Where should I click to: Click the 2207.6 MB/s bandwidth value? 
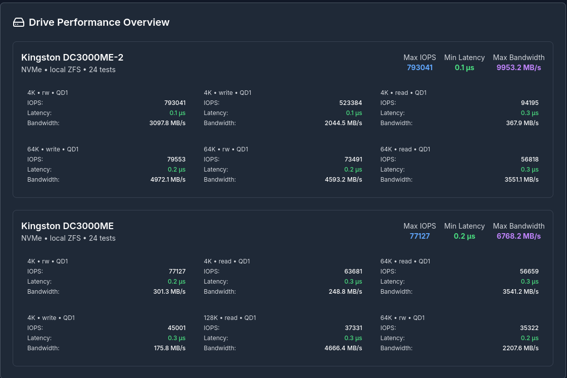(520, 348)
